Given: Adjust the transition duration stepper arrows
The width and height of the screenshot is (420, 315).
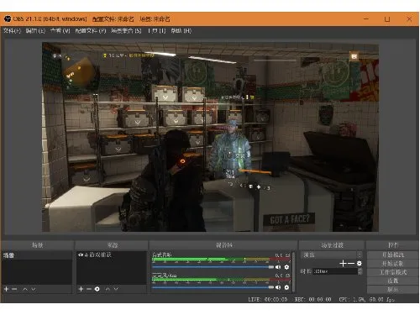Looking at the screenshot, I should tap(360, 271).
